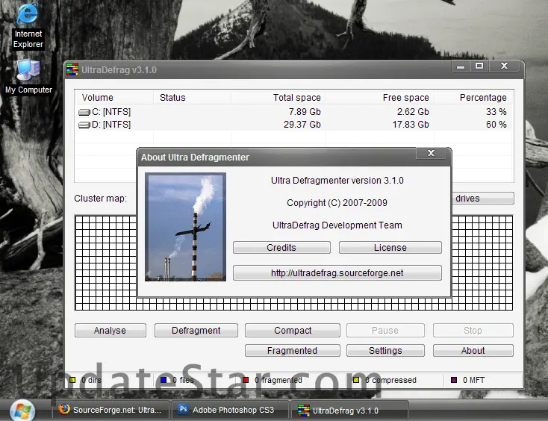
Task: Click the blue files legend swatch
Action: point(164,380)
